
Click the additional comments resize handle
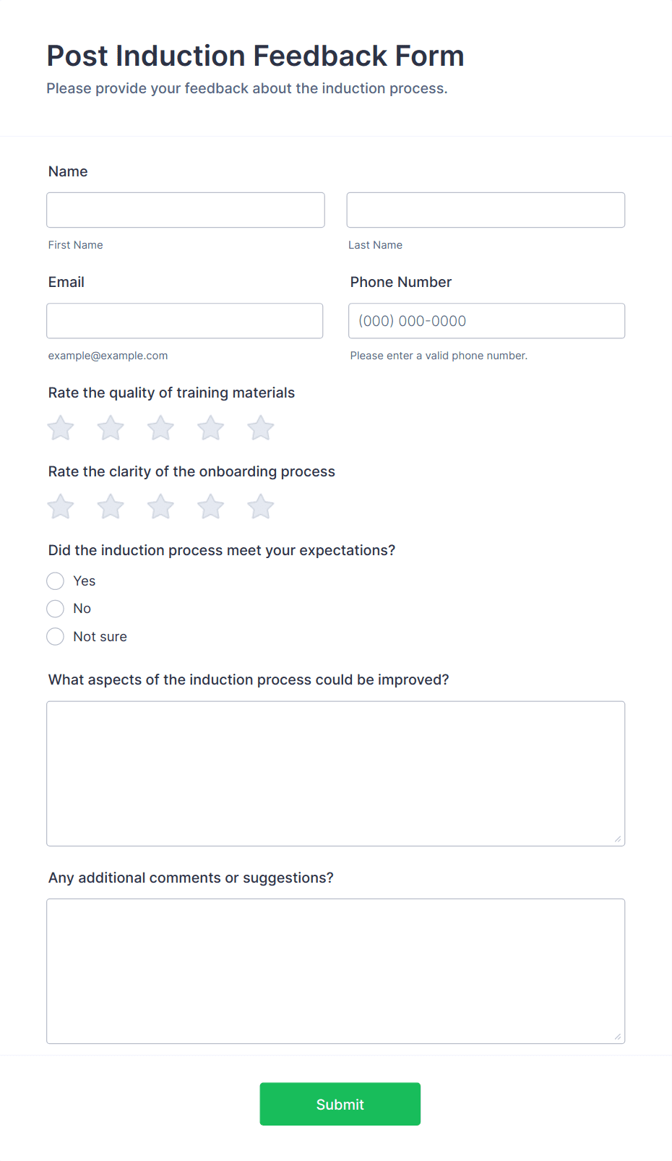pyautogui.click(x=619, y=1037)
